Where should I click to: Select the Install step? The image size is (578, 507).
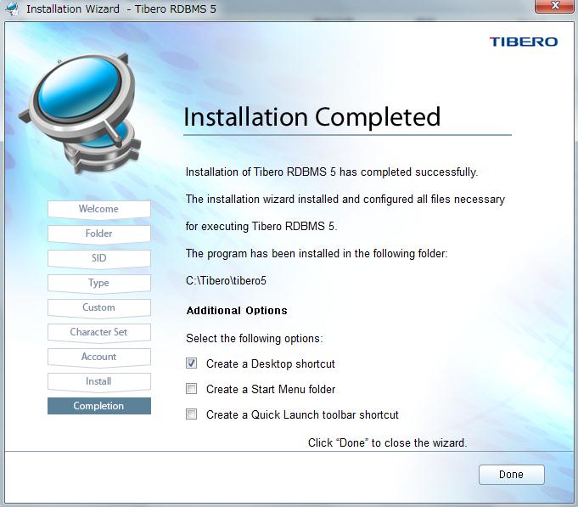98,381
